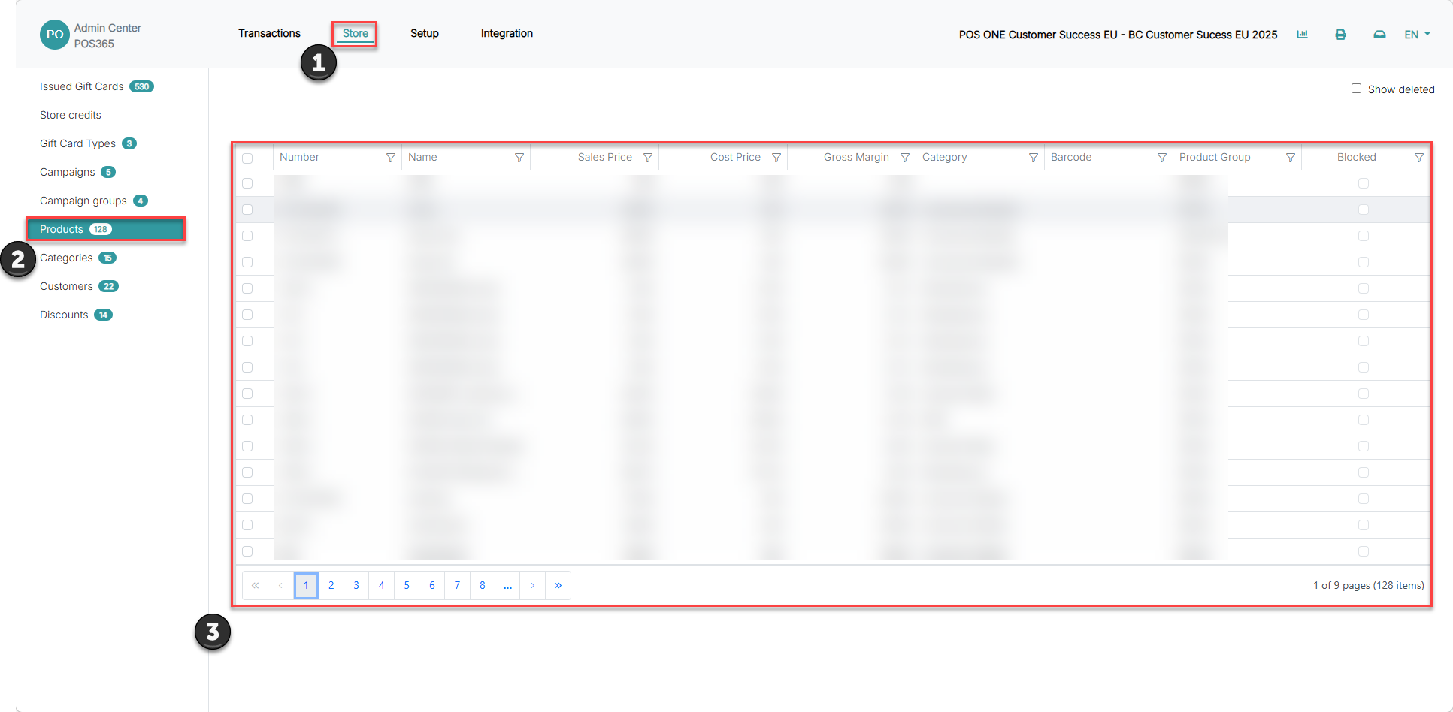Enable the Show deleted checkbox

[1356, 89]
